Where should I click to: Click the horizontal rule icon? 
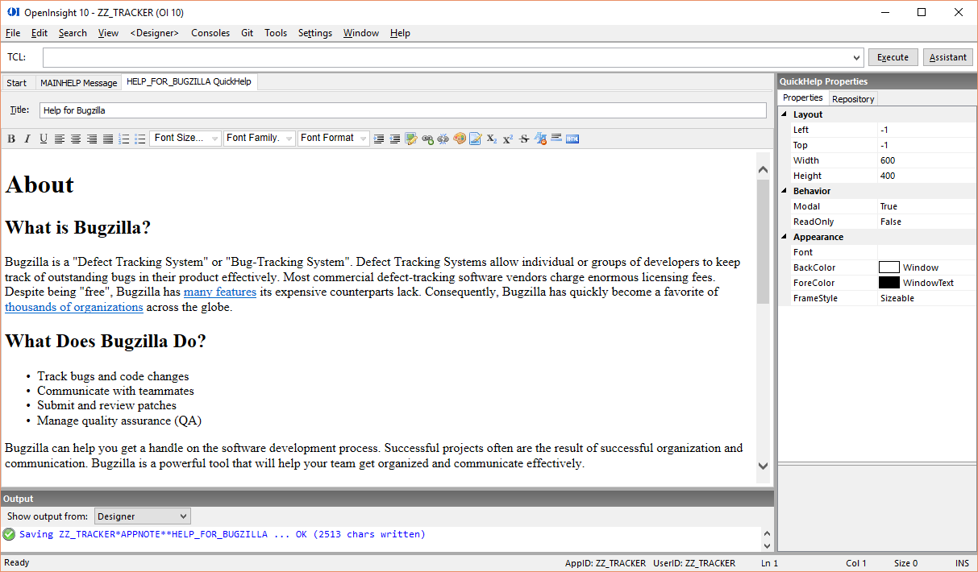[556, 139]
